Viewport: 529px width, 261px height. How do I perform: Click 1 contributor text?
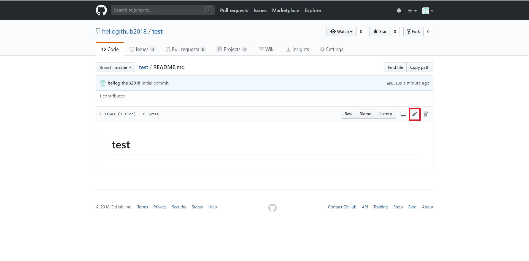[112, 96]
